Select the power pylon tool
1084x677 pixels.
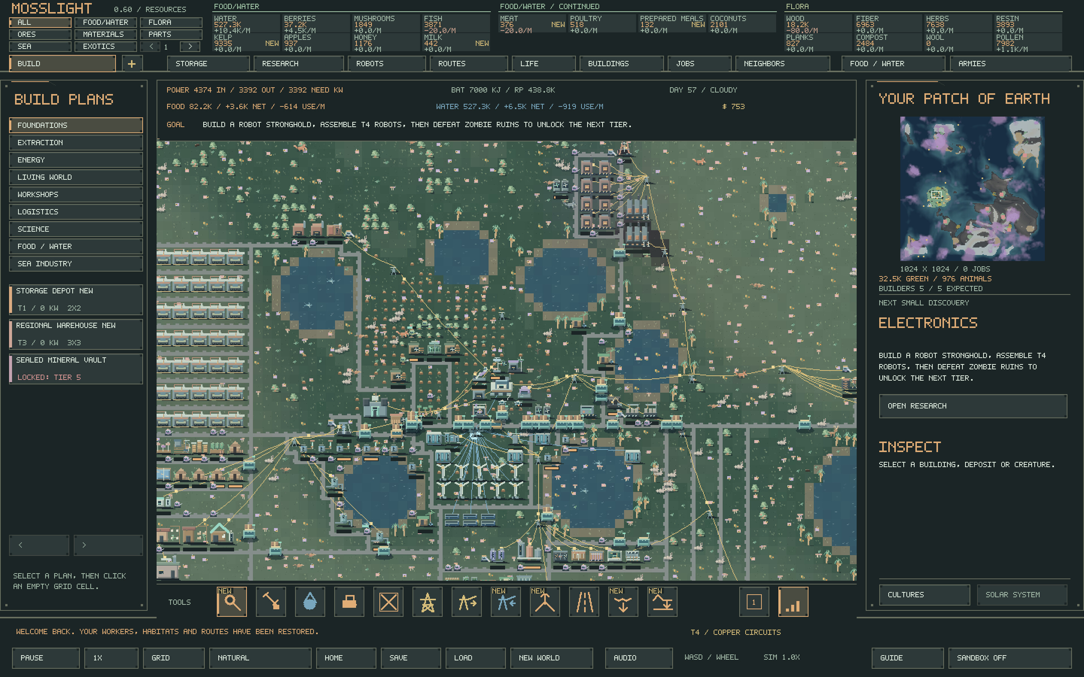tap(427, 602)
